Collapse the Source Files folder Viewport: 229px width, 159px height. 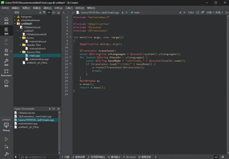coord(21,52)
